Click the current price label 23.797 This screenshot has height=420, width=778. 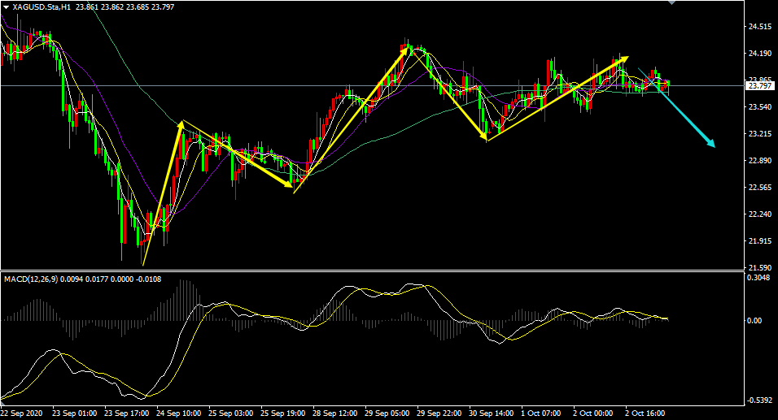tap(760, 86)
